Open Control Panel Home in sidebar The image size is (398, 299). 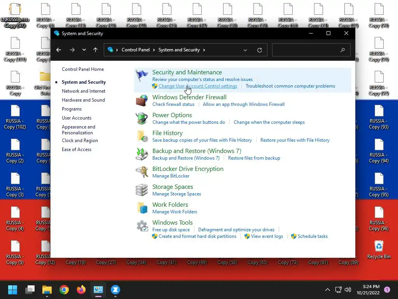pos(83,69)
